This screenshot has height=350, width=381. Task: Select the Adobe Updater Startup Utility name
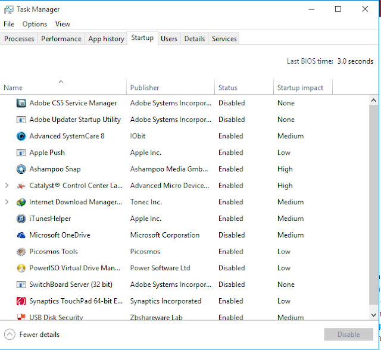75,120
